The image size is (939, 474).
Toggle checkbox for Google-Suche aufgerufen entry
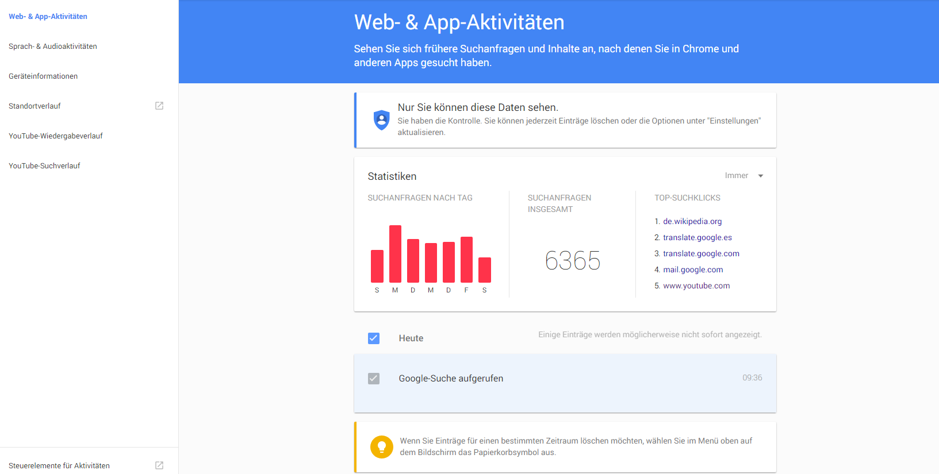(374, 379)
